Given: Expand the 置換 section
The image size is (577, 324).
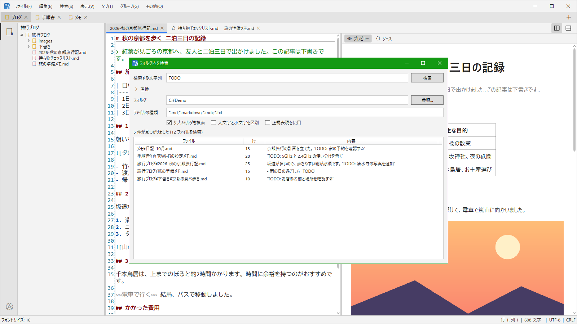Looking at the screenshot, I should 136,89.
